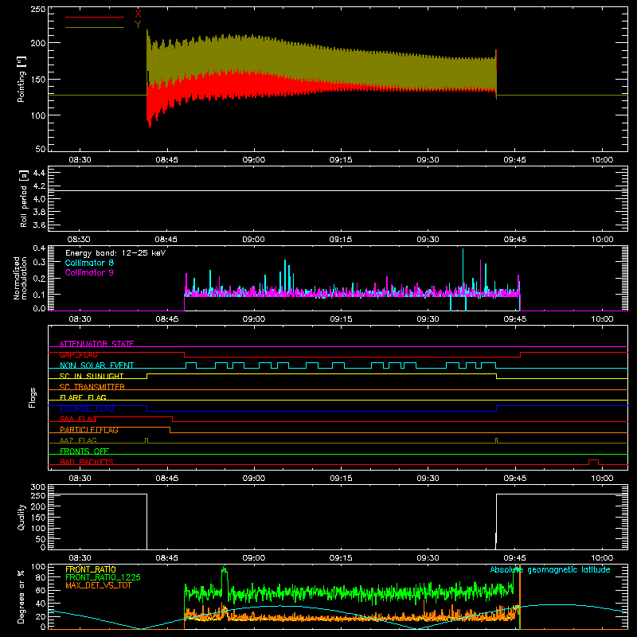This screenshot has height=637, width=637.
Task: Click the 0.2 tick on modulation axis
Action: coord(39,278)
